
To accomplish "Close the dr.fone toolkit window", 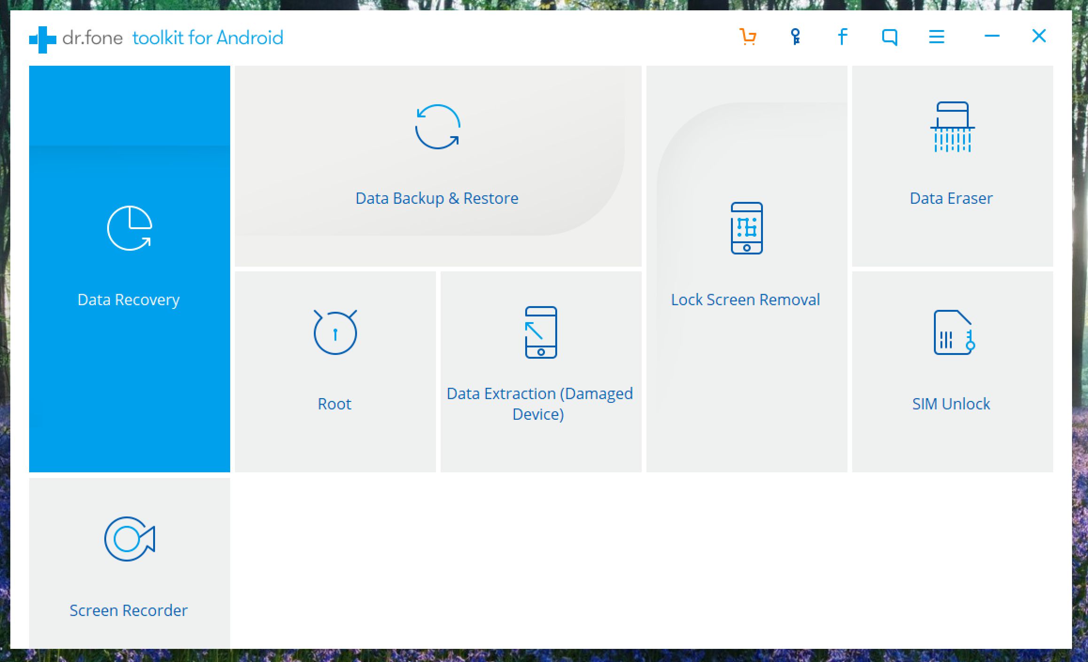I will (x=1039, y=36).
